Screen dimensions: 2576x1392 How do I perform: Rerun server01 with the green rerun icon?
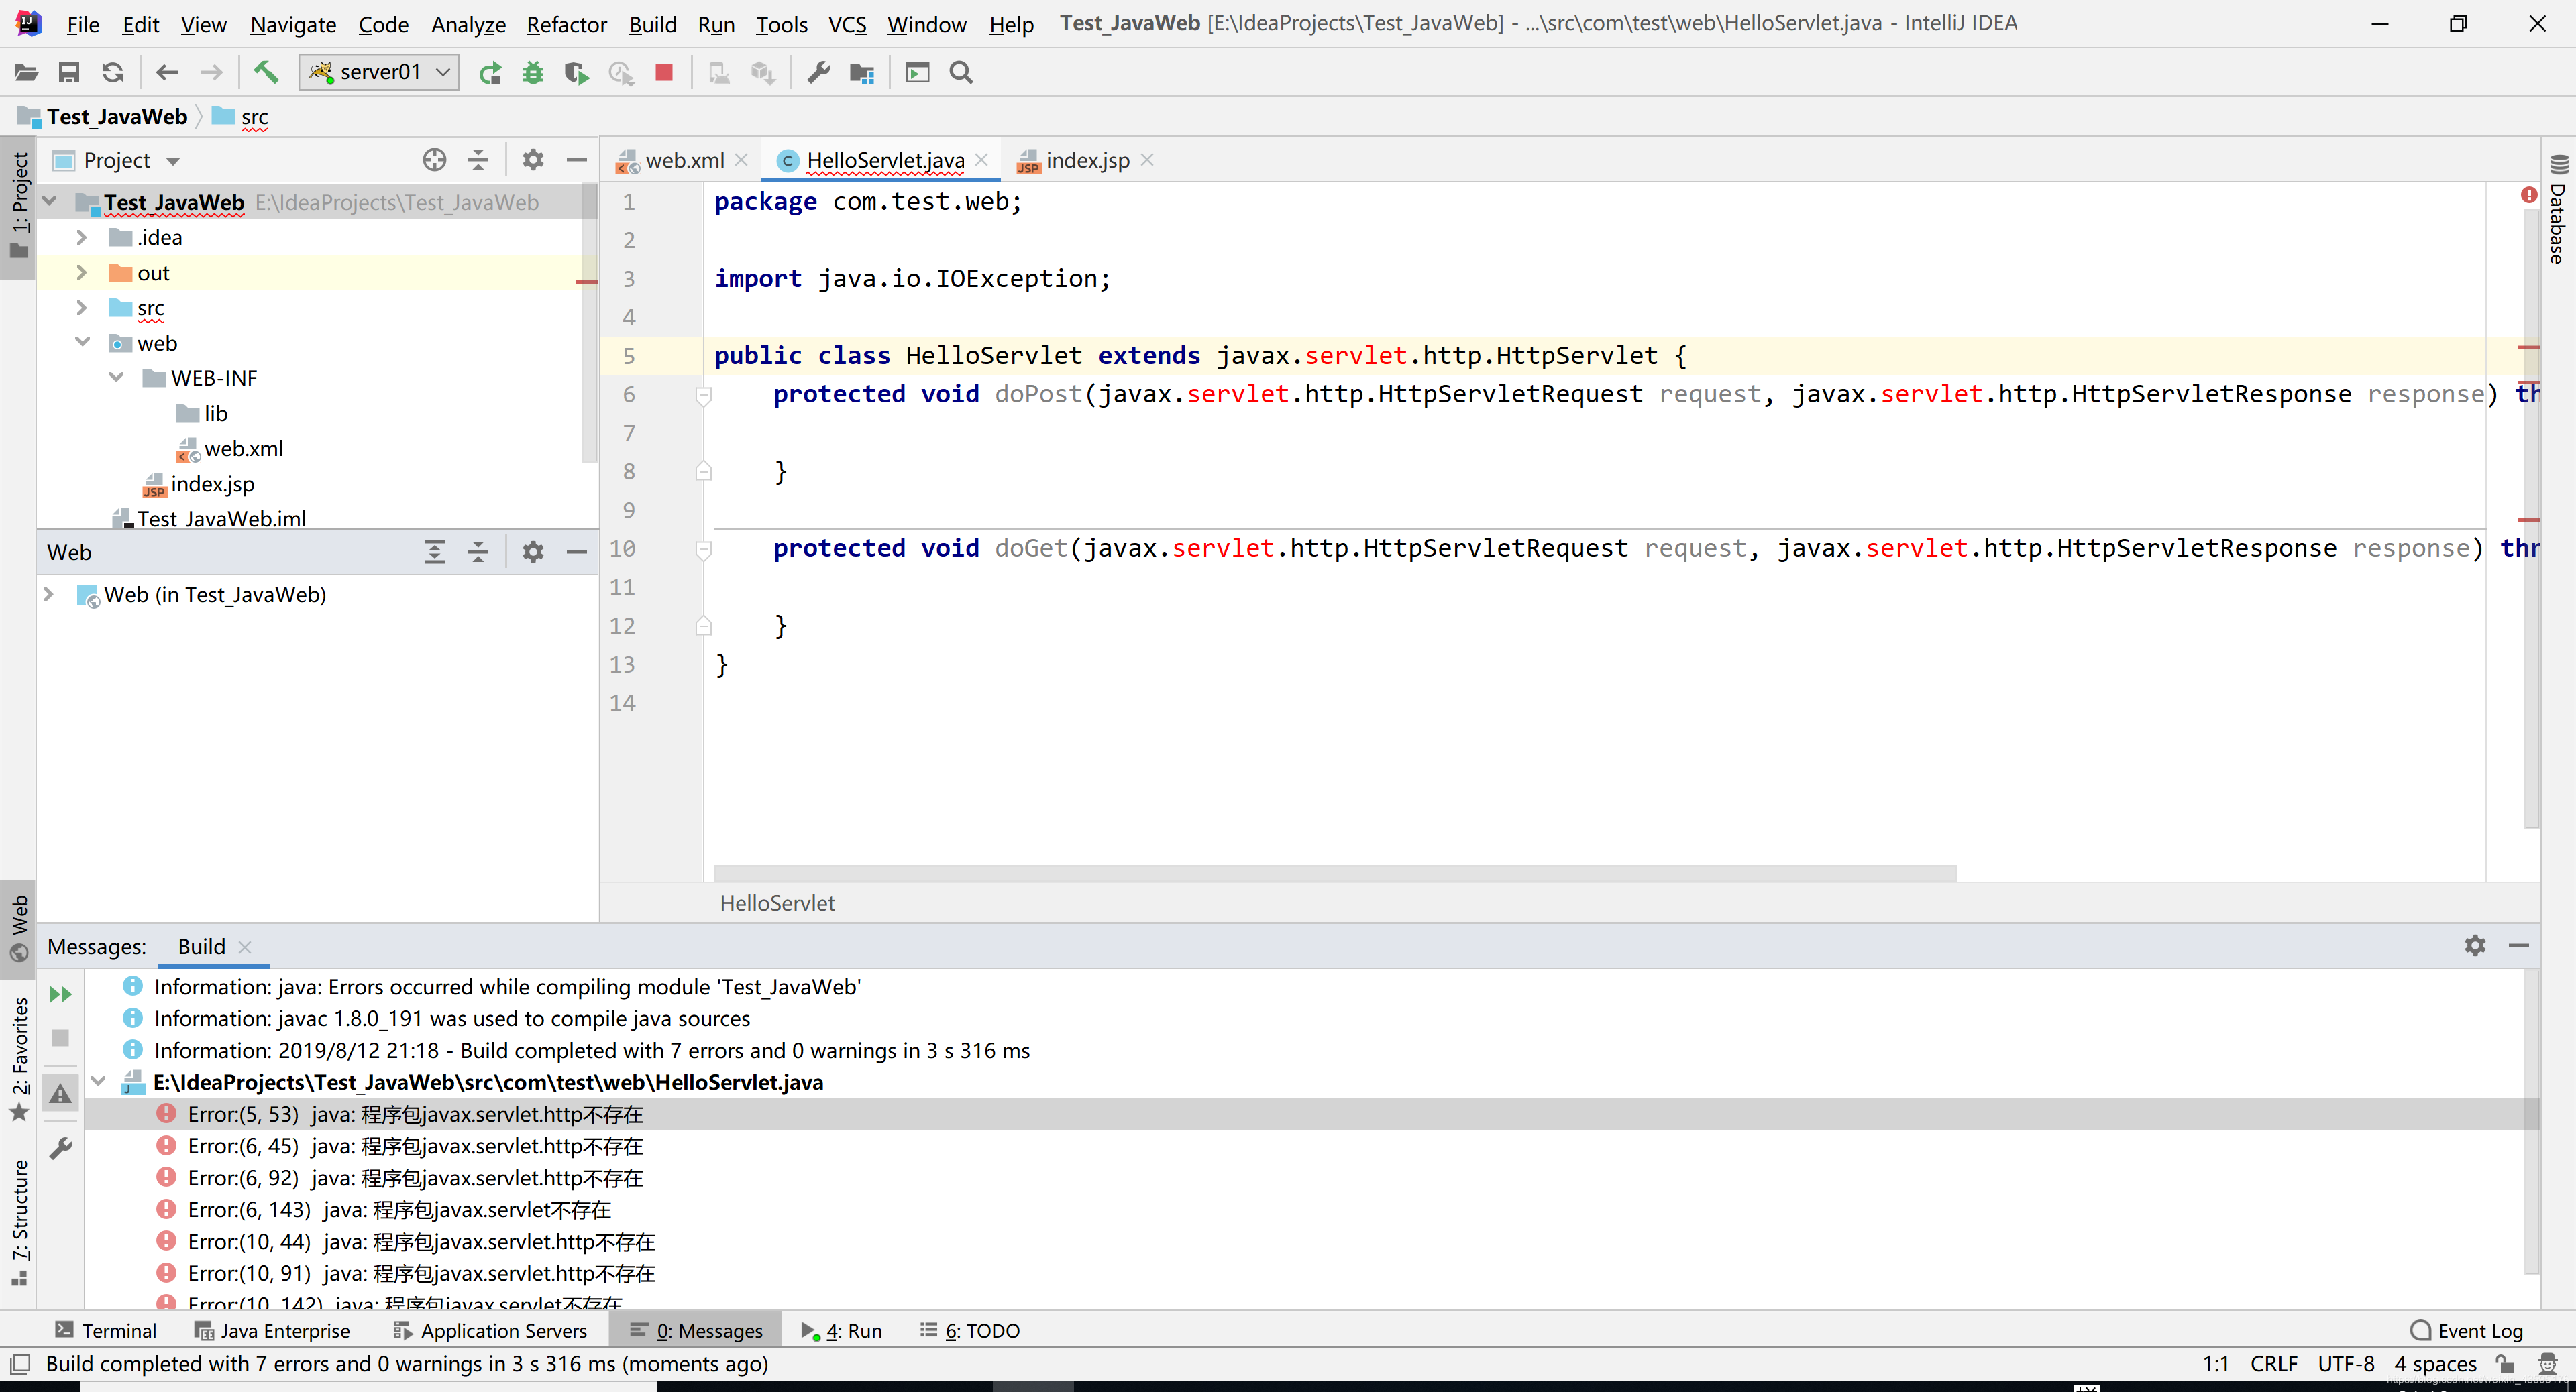click(x=490, y=72)
